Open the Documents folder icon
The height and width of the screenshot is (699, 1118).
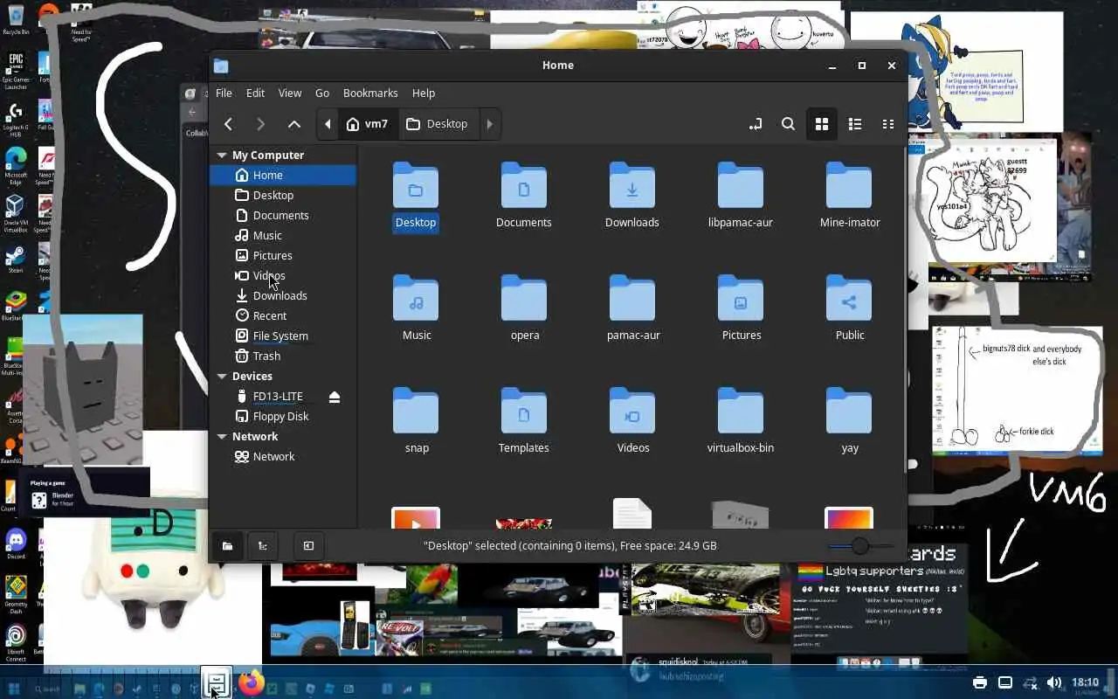(524, 196)
